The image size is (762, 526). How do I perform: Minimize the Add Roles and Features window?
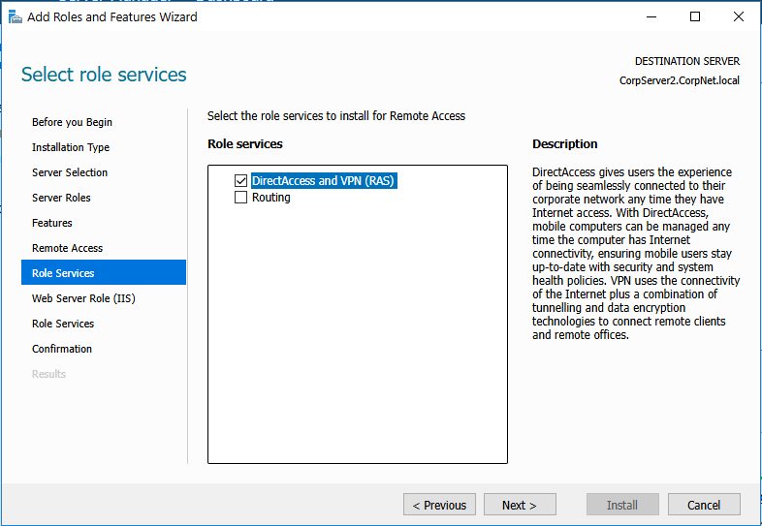pyautogui.click(x=651, y=16)
